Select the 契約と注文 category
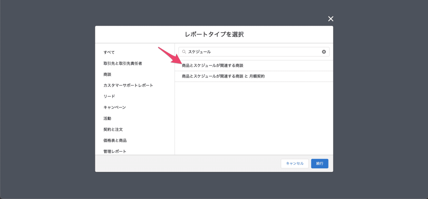 click(x=113, y=129)
